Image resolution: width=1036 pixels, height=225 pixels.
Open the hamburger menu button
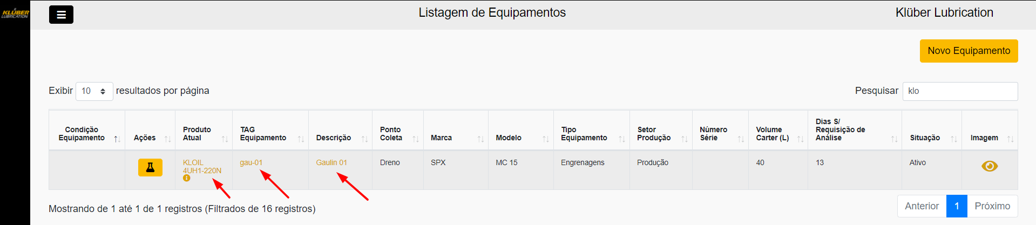[x=61, y=15]
